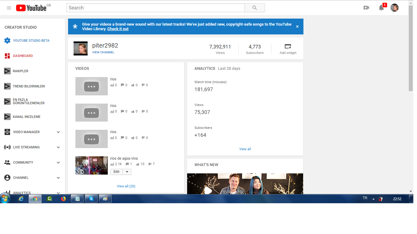Open the rios de agua viva video title
The image size is (417, 234).
click(x=124, y=158)
